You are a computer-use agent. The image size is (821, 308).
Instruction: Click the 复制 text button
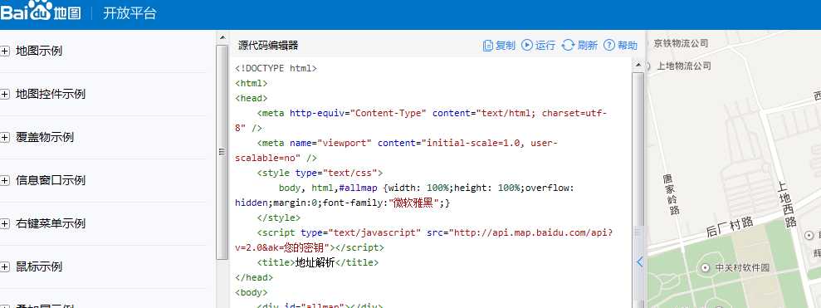click(x=506, y=46)
